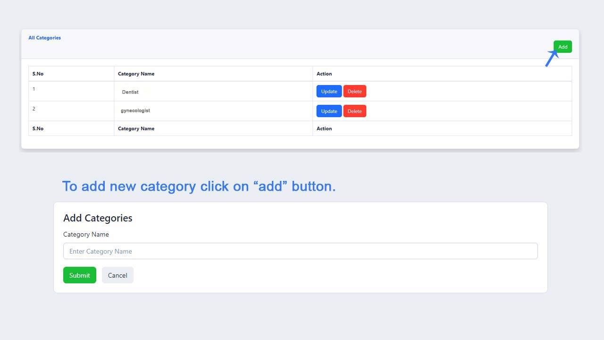Viewport: 604px width, 340px height.
Task: Focus the Enter Category Name field
Action: point(300,251)
